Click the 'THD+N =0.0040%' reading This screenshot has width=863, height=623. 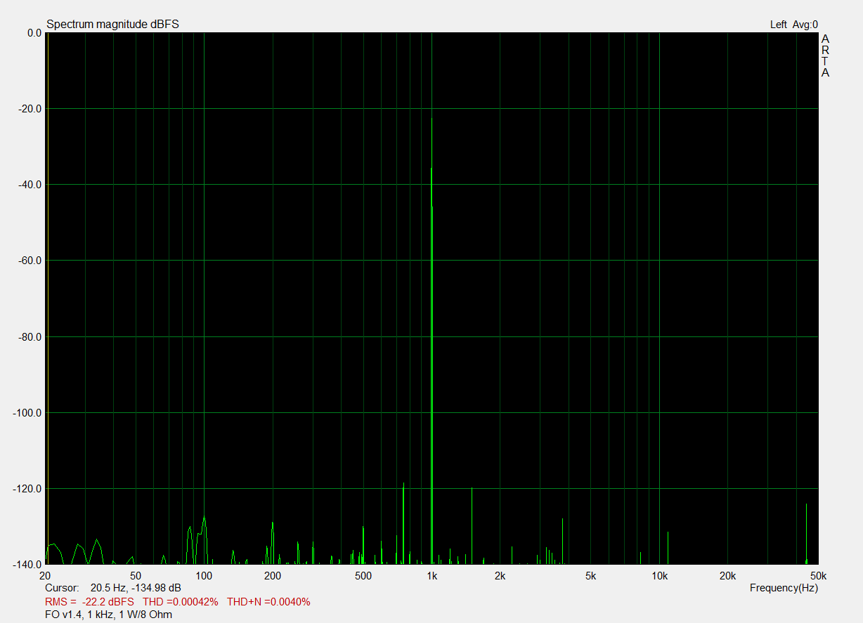tap(268, 602)
